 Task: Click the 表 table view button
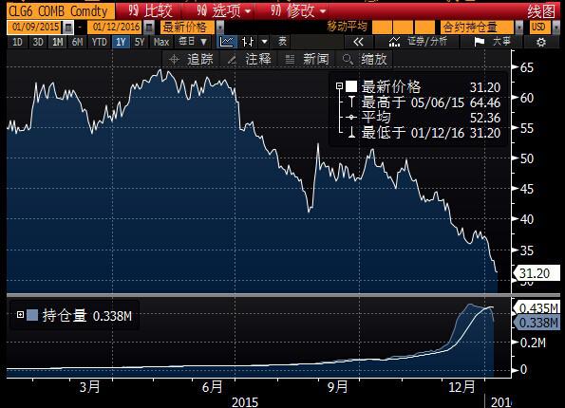(283, 42)
